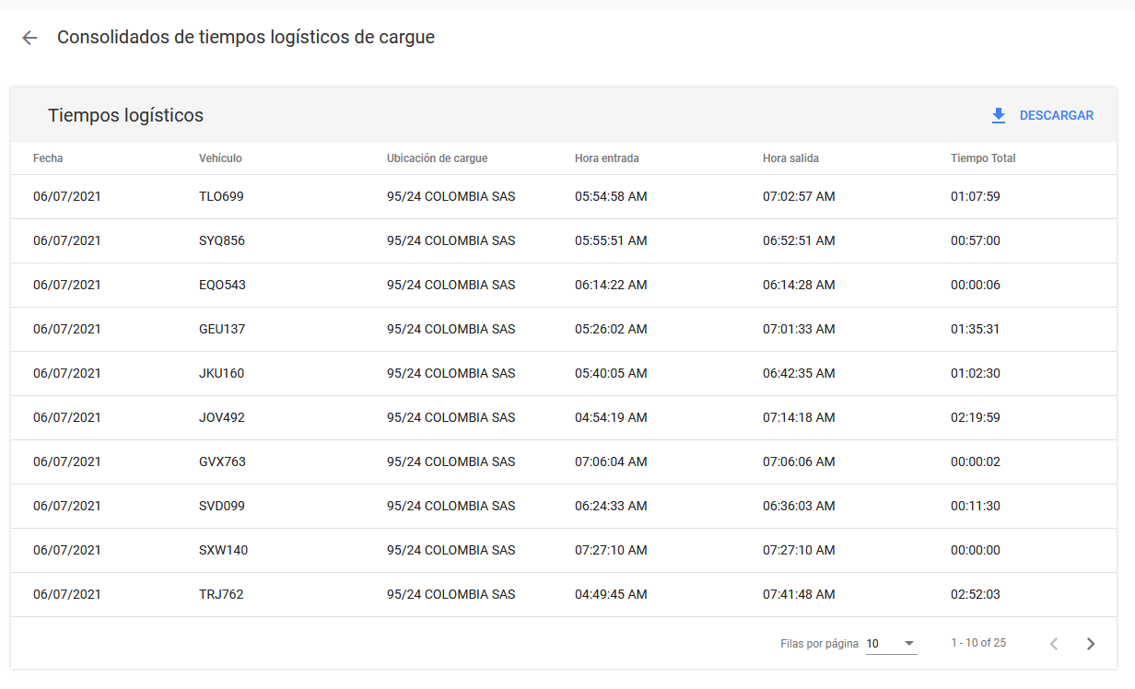Screen dimensions: 1135x689
Task: Select the row for vehicle TLO699
Action: click(221, 197)
